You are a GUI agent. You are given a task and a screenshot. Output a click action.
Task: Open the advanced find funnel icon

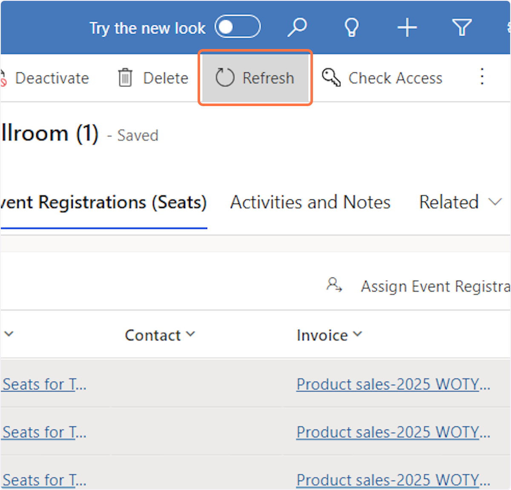click(462, 28)
